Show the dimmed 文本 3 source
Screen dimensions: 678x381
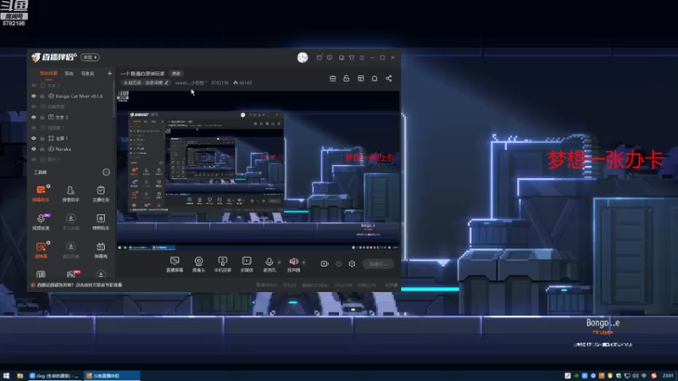pyautogui.click(x=34, y=86)
